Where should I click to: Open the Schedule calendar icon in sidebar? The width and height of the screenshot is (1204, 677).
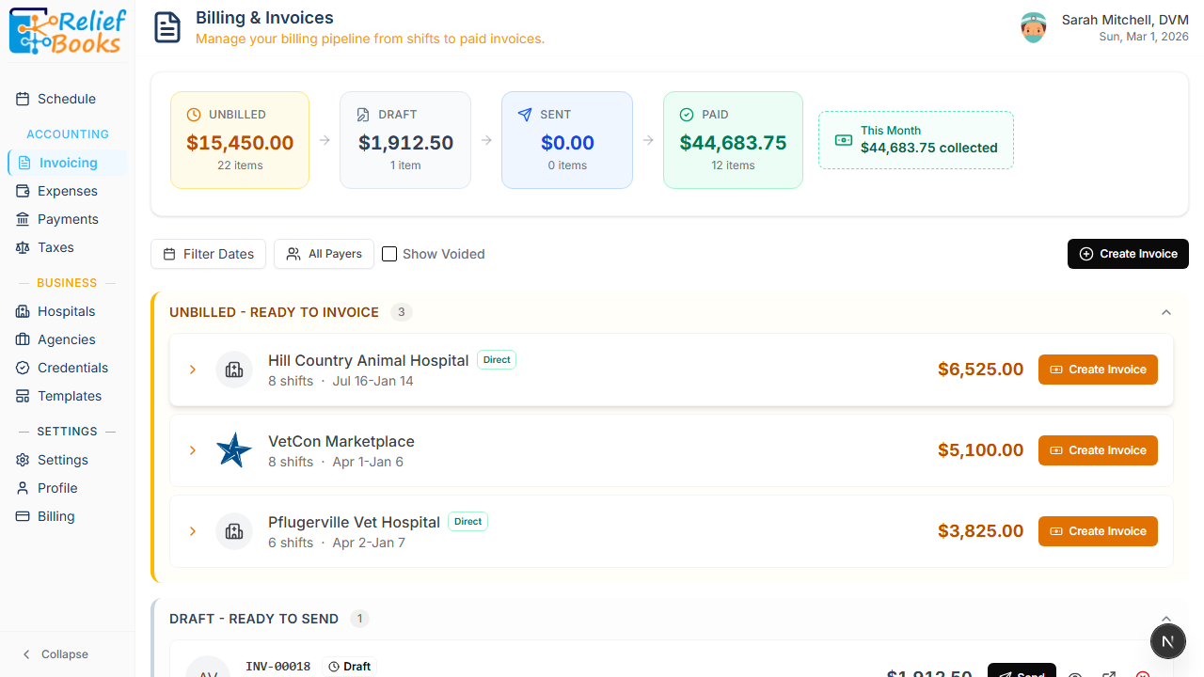coord(23,99)
